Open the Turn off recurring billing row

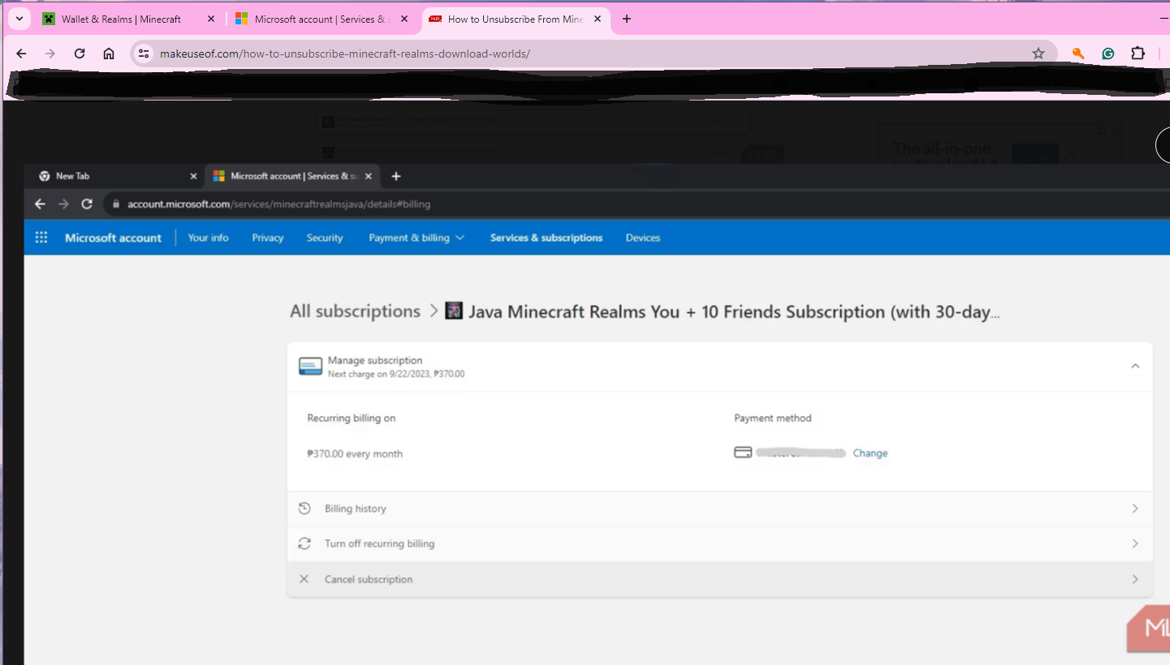tap(720, 543)
